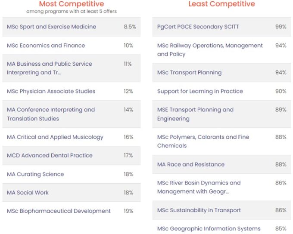Select MSc Biopharmaceutical Development
Image resolution: width=293 pixels, height=234 pixels.
pos(72,211)
